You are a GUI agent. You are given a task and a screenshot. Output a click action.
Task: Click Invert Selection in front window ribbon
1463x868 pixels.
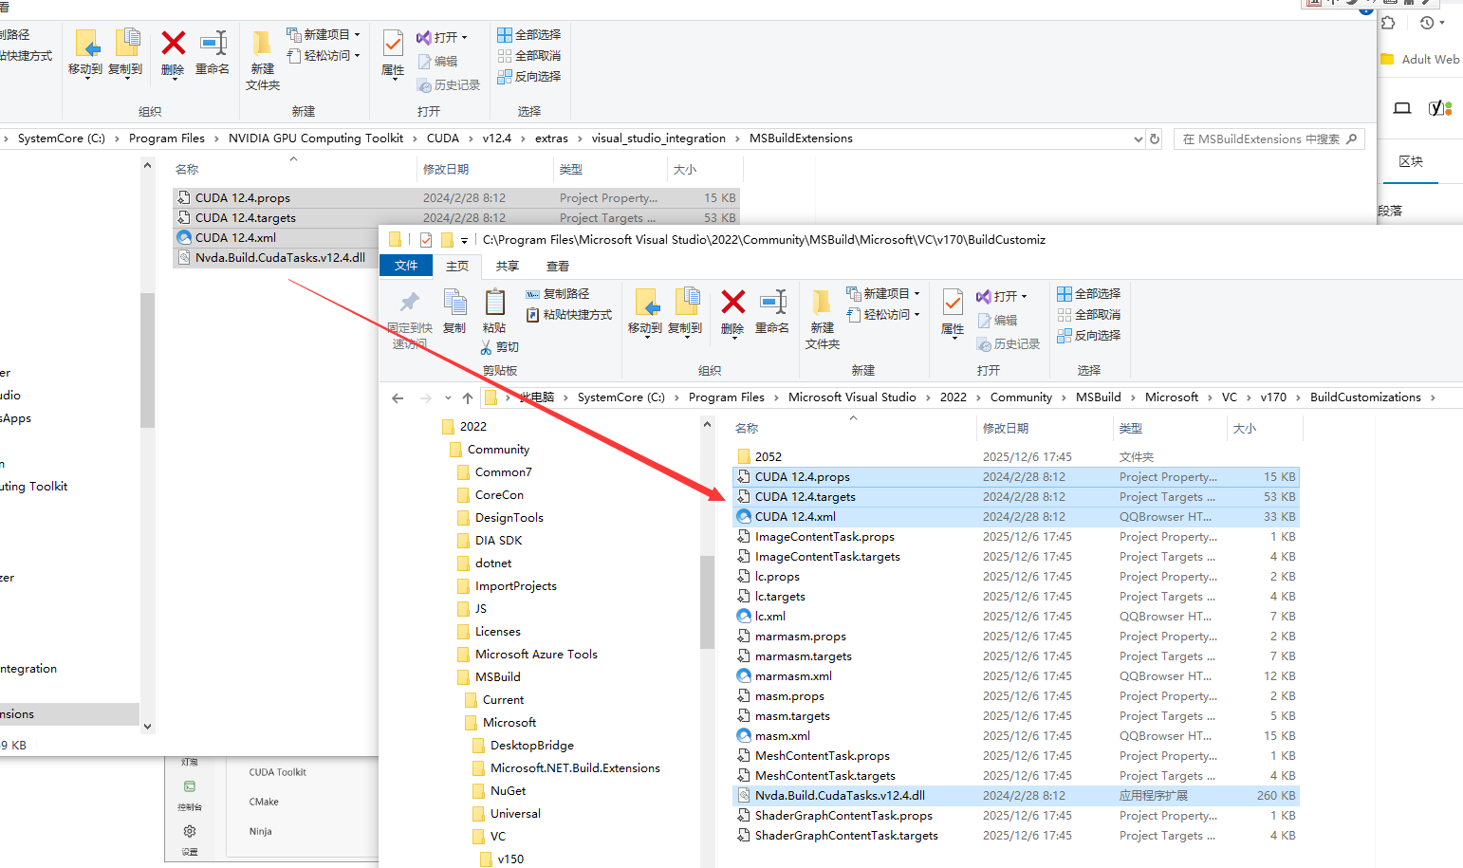tap(1089, 336)
